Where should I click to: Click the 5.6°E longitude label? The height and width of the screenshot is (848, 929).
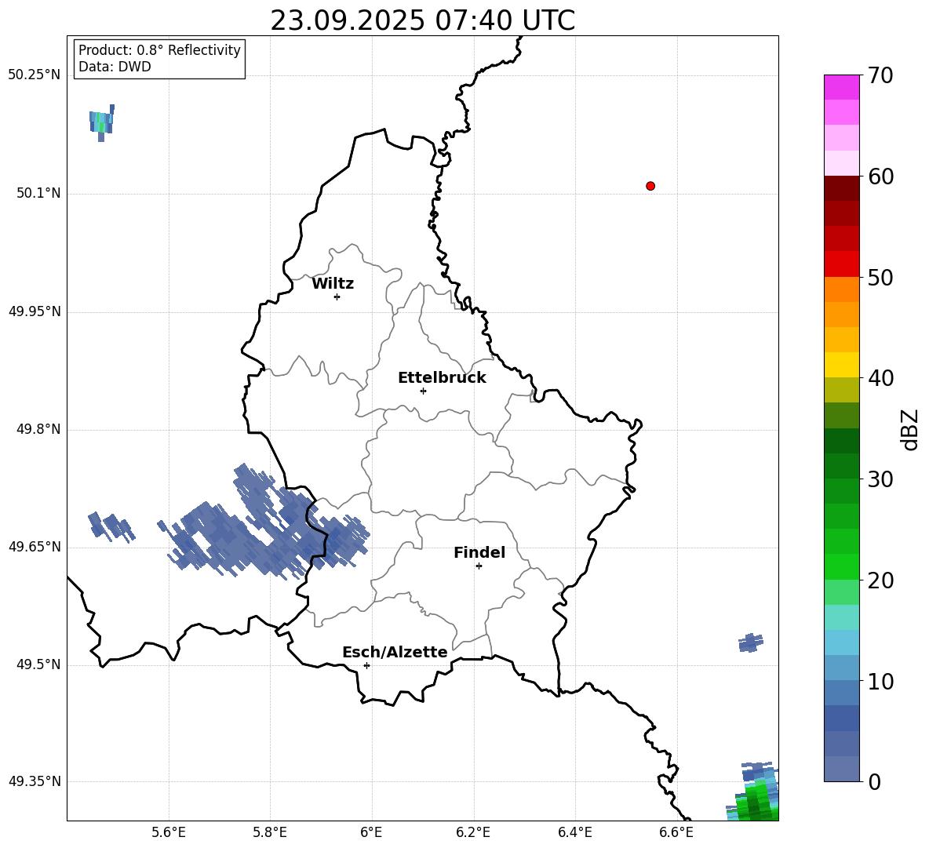tap(169, 832)
